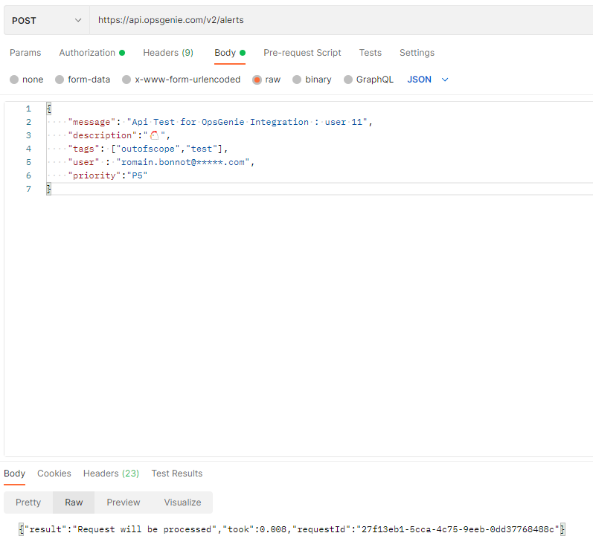Screen dimensions: 593x559
Task: Click the requestId value in the response
Action: [458, 529]
